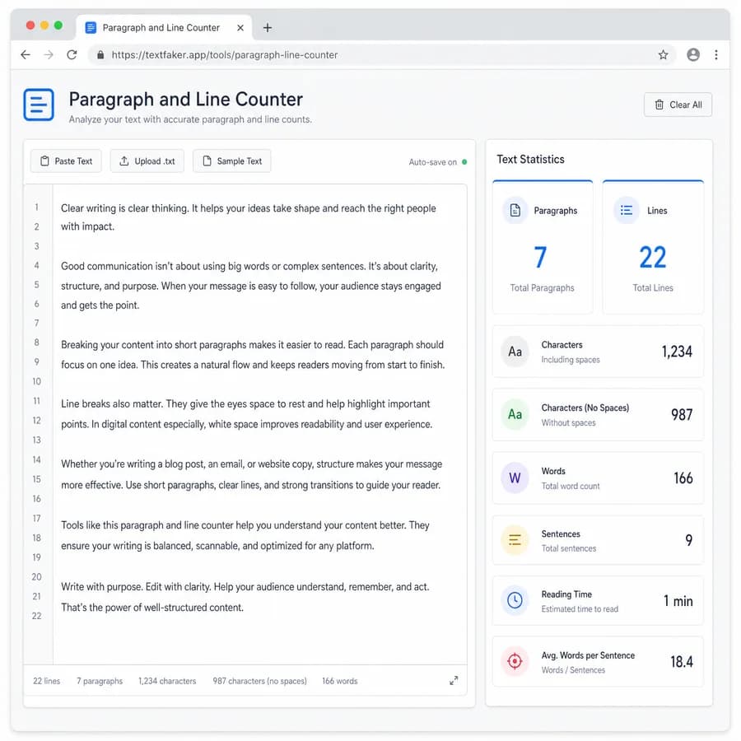This screenshot has height=741, width=741.
Task: Expand the editor with the fullscreen arrows icon
Action: (454, 681)
